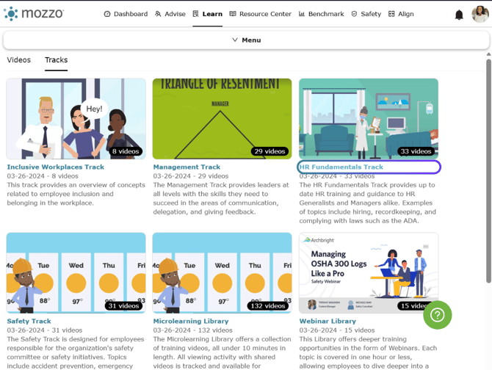Viewport: 492px width, 370px height.
Task: Open the Advise nav item
Action: point(170,14)
